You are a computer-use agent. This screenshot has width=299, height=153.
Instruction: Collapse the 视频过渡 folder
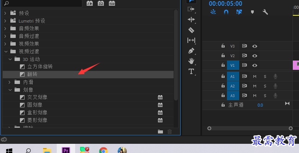pyautogui.click(x=6, y=51)
